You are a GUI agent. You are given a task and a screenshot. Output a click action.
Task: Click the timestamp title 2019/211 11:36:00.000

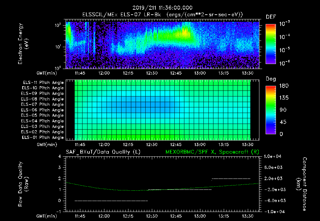(162, 8)
